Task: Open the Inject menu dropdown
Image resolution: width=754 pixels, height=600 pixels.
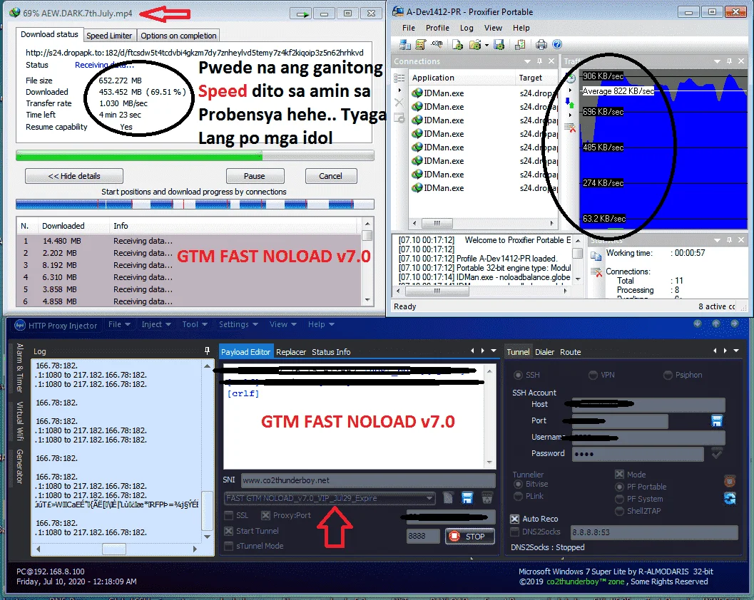Action: tap(156, 324)
